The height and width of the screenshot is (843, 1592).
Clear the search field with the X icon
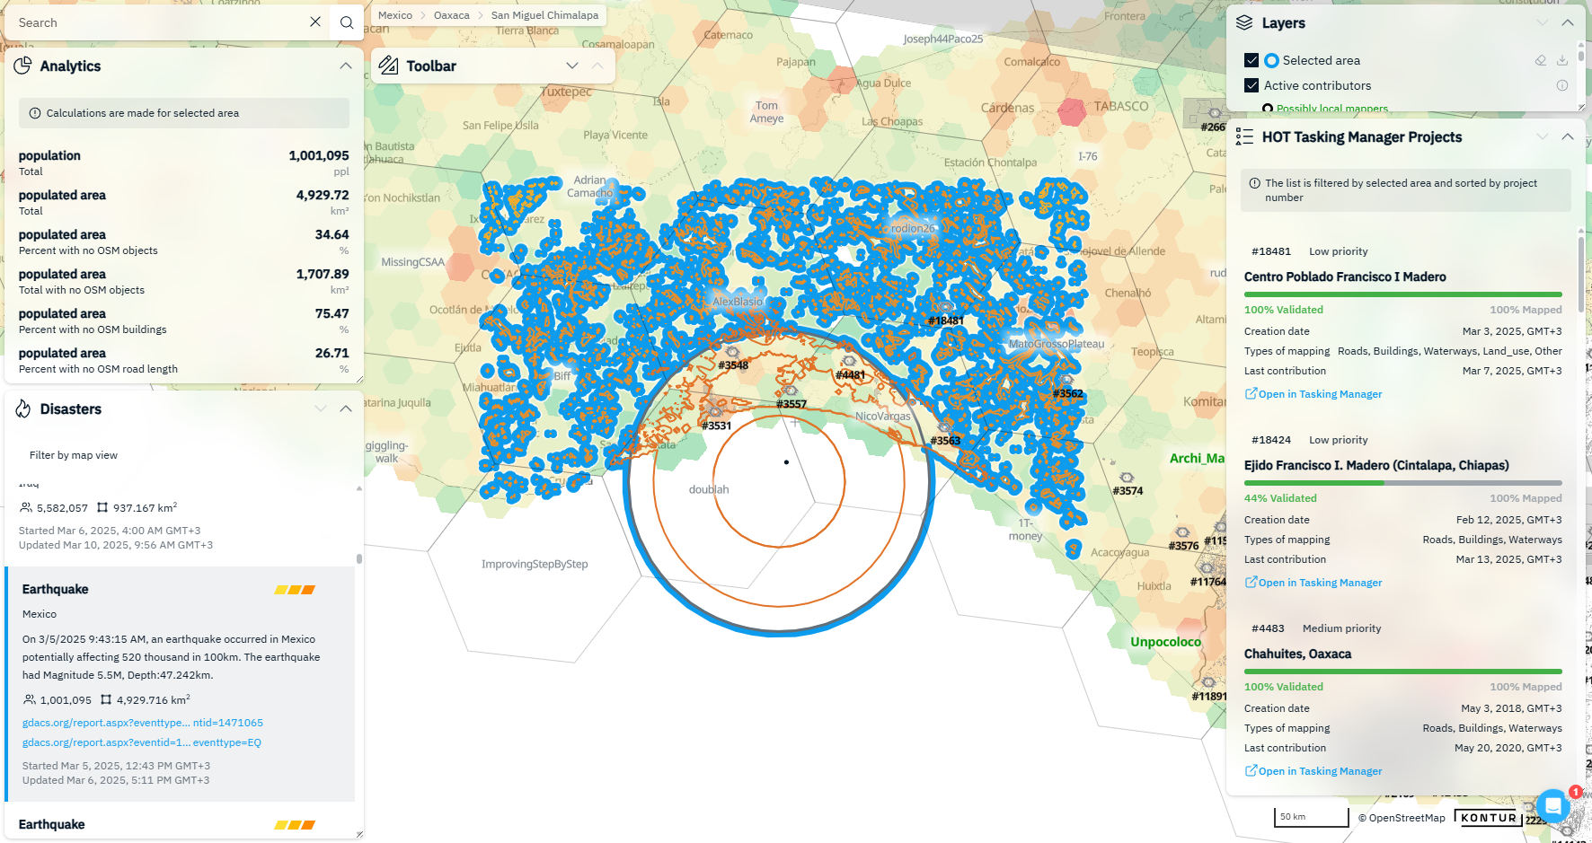point(315,22)
